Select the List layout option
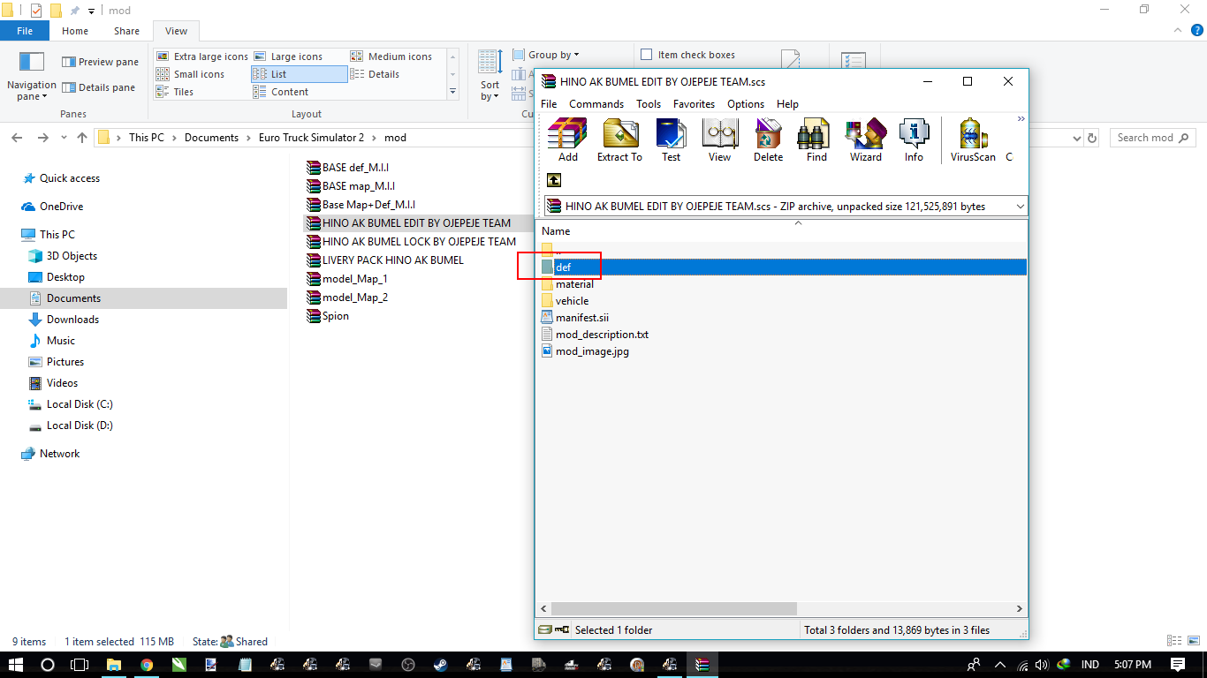 (x=299, y=74)
